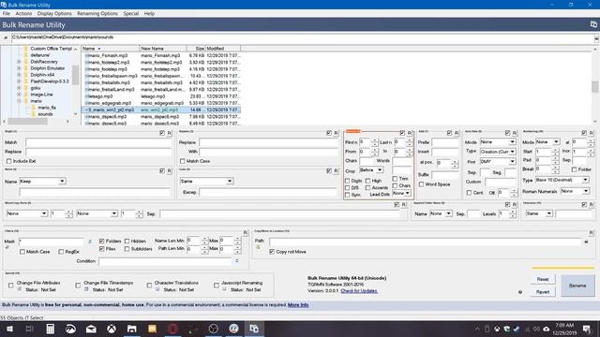Click the Calculator icon in the taskbar
600x337 pixels.
pyautogui.click(x=50, y=329)
